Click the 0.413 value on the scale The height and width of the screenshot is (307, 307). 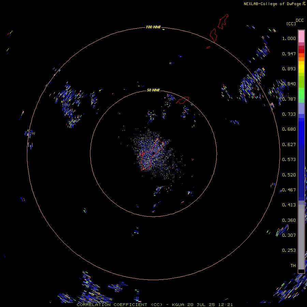pyautogui.click(x=289, y=205)
